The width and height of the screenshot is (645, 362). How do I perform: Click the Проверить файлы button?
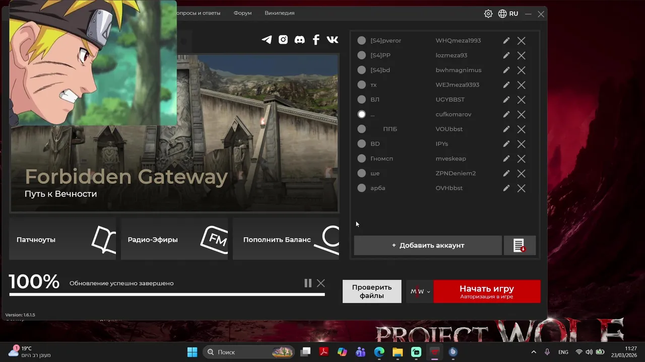tap(372, 292)
